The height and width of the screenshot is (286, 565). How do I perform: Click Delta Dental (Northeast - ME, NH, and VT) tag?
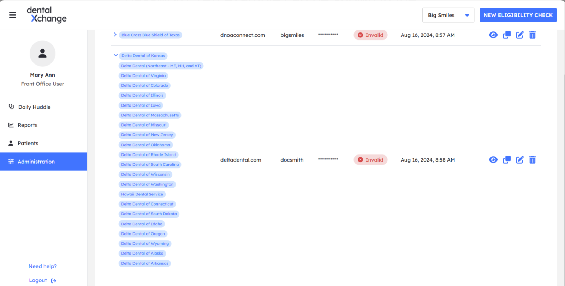161,66
